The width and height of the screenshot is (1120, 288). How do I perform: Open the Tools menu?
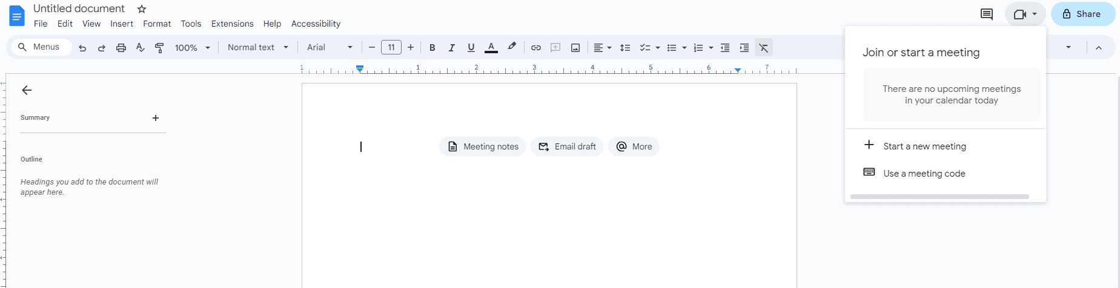[191, 24]
